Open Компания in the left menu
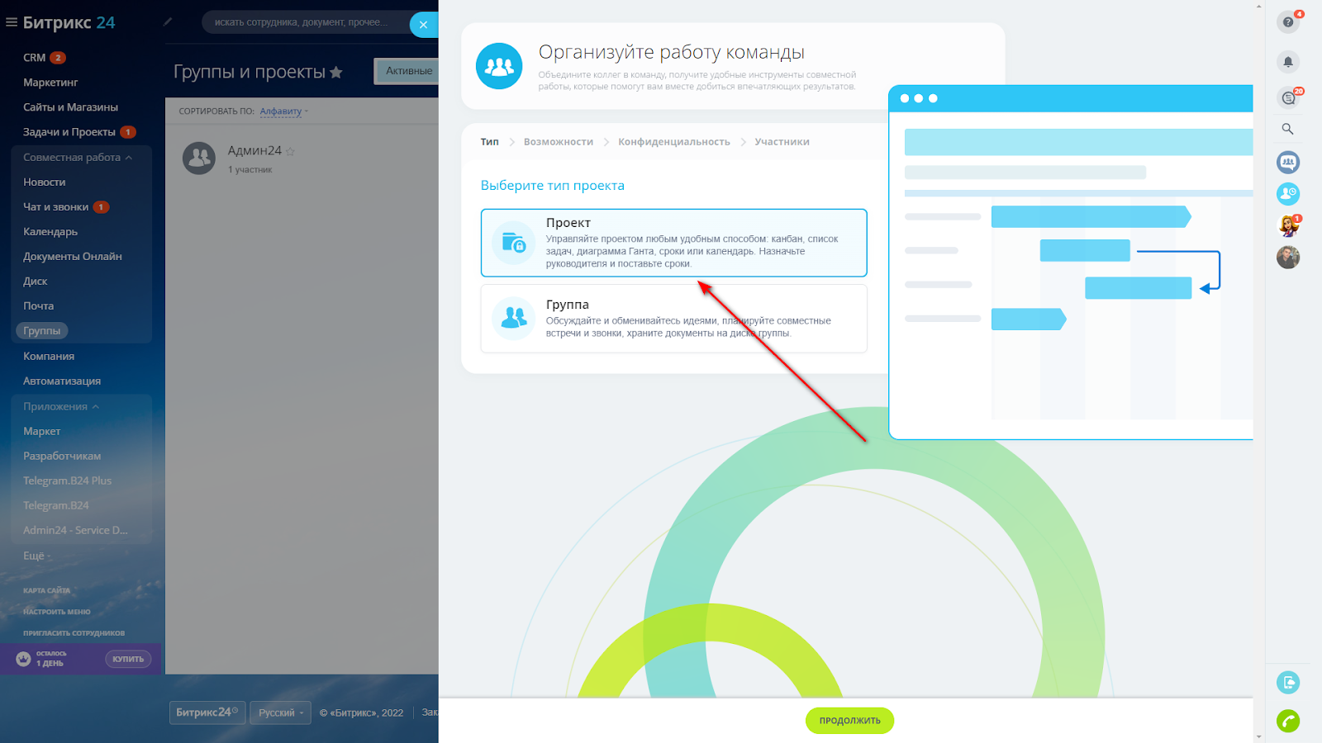The image size is (1322, 743). coord(49,357)
